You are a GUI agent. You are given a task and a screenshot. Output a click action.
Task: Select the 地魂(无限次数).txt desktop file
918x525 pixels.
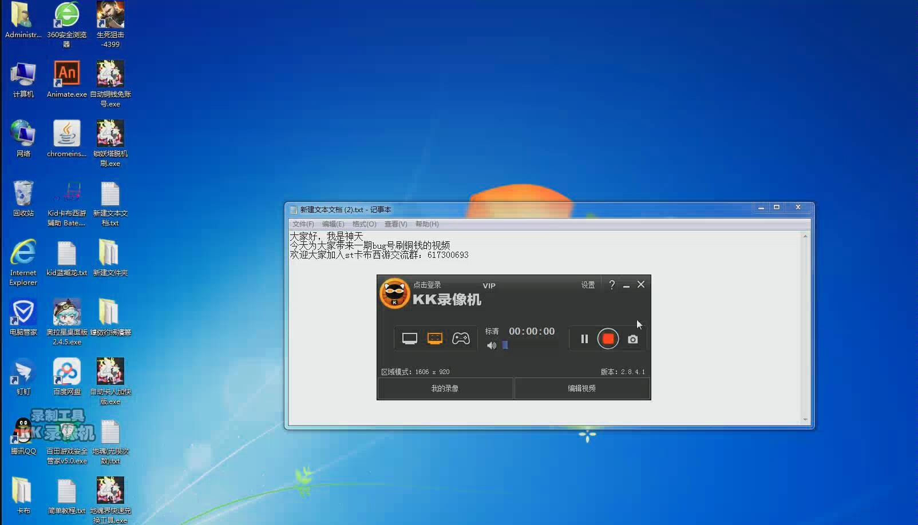click(x=110, y=441)
